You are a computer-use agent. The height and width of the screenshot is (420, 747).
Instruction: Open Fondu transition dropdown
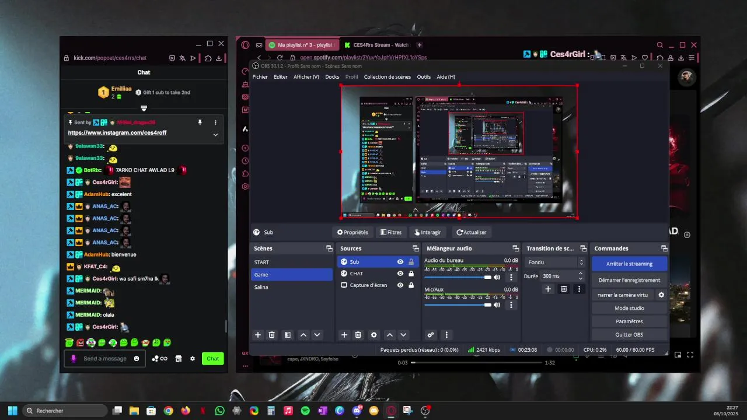554,262
